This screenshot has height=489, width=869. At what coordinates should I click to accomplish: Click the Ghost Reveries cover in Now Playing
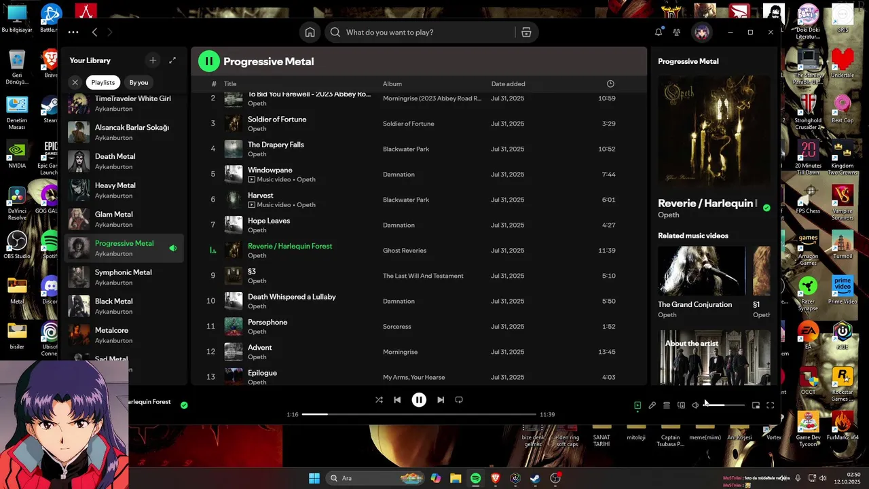pyautogui.click(x=714, y=131)
